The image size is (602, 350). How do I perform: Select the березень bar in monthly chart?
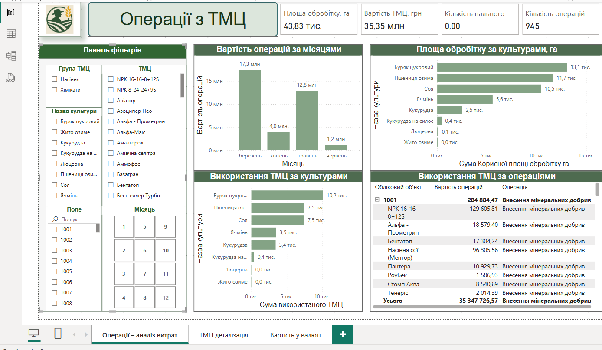[249, 110]
